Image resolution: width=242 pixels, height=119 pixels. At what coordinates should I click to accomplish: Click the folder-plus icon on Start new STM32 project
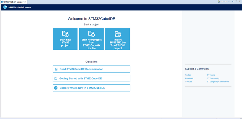[x=65, y=34]
